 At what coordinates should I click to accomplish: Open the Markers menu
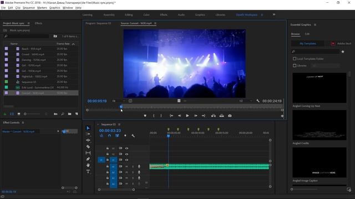42,8
